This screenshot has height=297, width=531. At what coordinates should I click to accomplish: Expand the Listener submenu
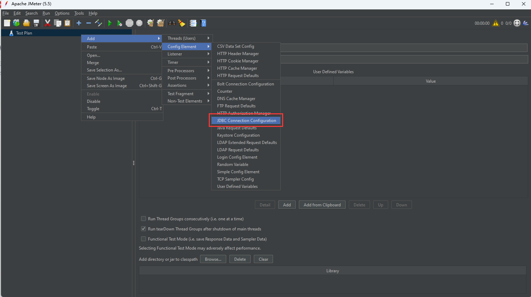coord(187,54)
